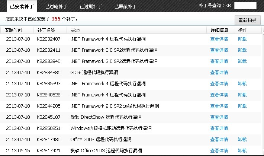Viewport: 264px width, 156px height.
Task: Click the 355 installed patches count
Action: 56,19
